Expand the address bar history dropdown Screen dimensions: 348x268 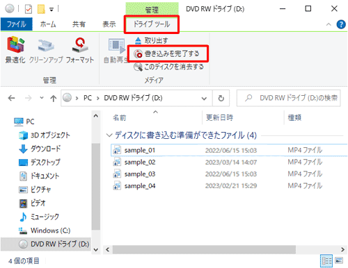pyautogui.click(x=204, y=99)
